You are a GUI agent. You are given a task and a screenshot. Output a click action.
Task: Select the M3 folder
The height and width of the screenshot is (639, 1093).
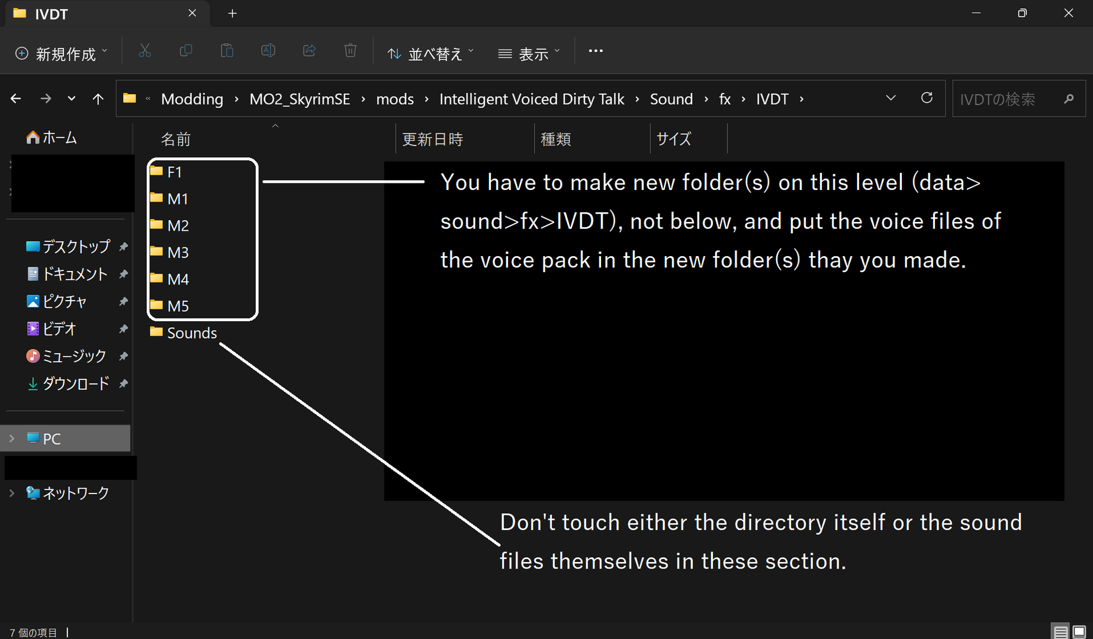pos(169,252)
